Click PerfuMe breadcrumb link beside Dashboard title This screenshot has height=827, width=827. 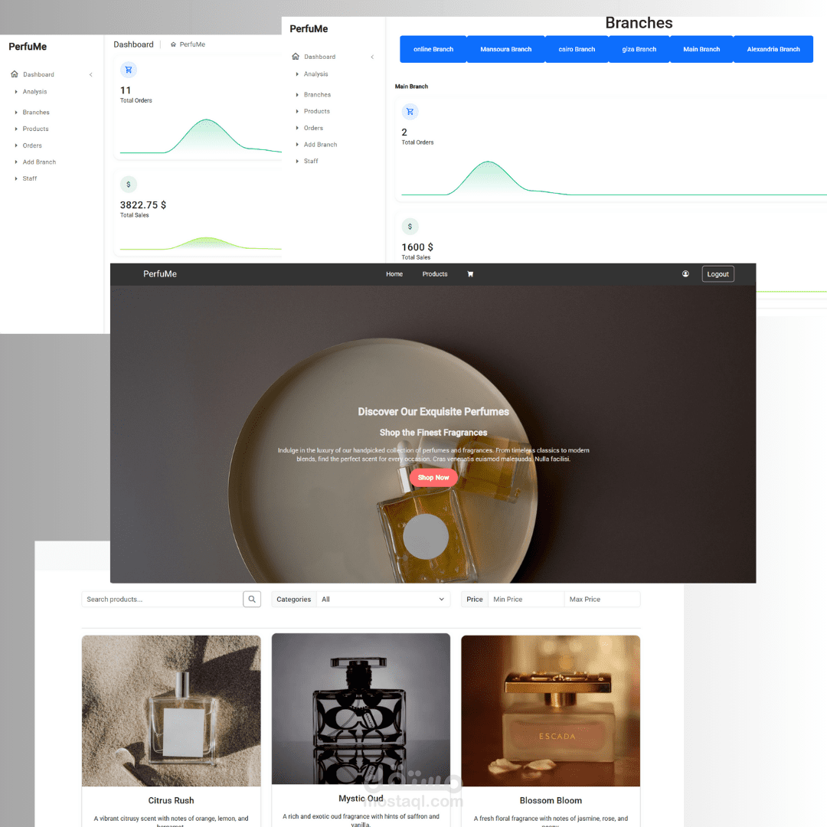coord(192,44)
